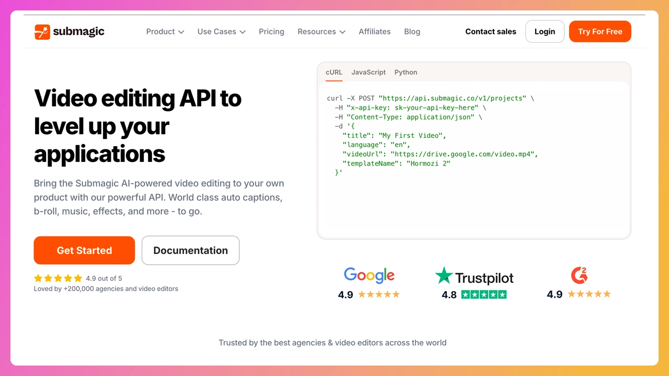This screenshot has width=669, height=376.
Task: Expand the Resources dropdown
Action: pos(321,31)
